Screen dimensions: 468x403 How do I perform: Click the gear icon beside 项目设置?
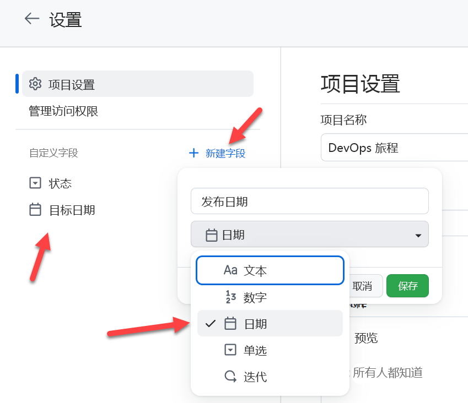[x=35, y=84]
